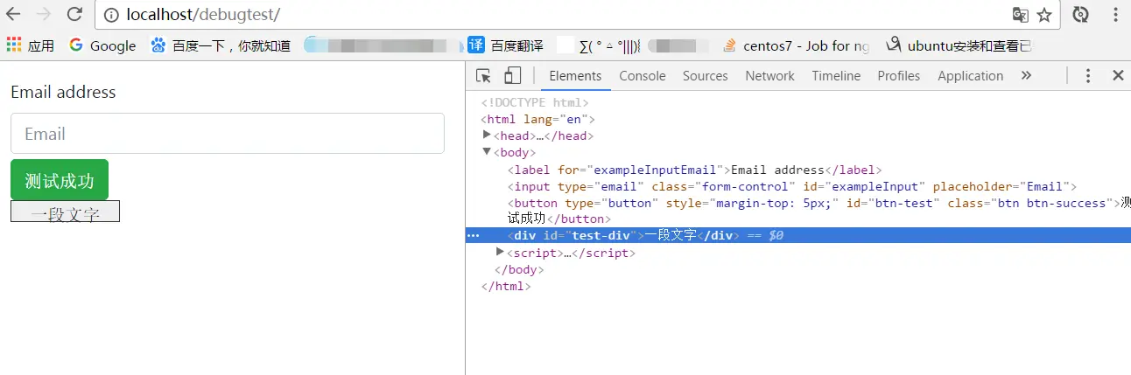Activate the DevTools inspect element picker

(483, 76)
